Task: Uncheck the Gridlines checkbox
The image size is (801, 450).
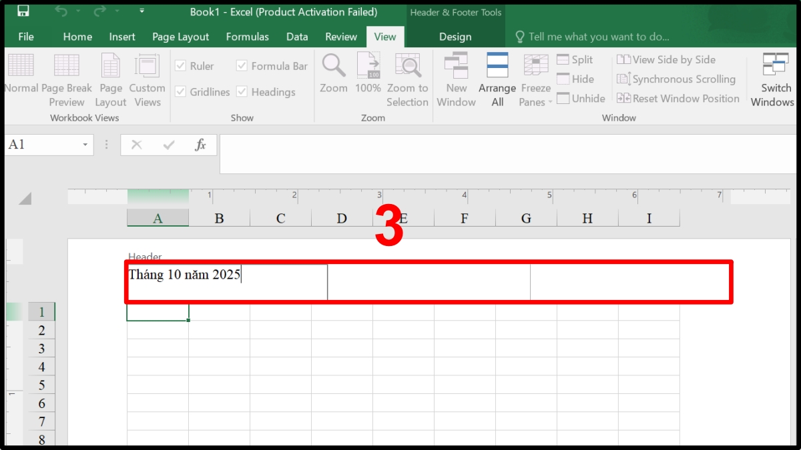Action: click(180, 92)
